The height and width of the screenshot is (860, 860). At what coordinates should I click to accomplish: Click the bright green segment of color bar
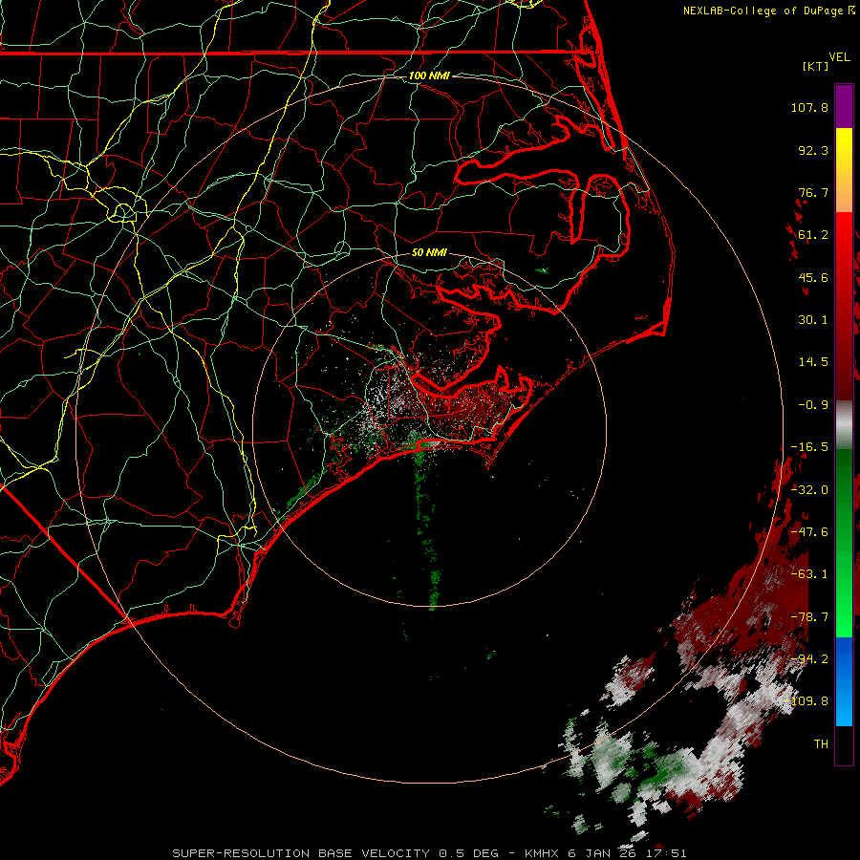click(x=844, y=603)
